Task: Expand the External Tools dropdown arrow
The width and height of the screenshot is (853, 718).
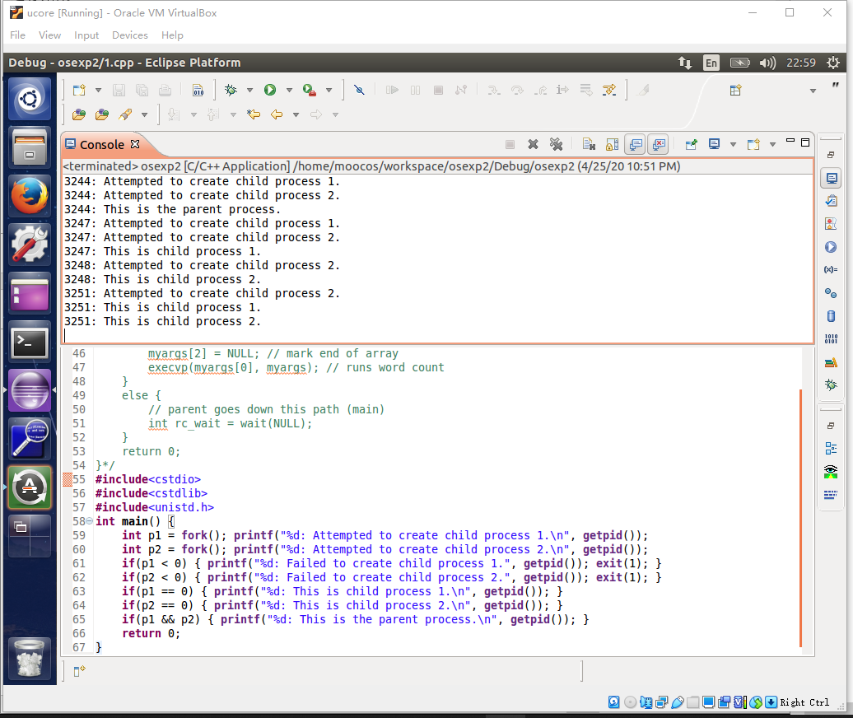Action: (x=329, y=91)
